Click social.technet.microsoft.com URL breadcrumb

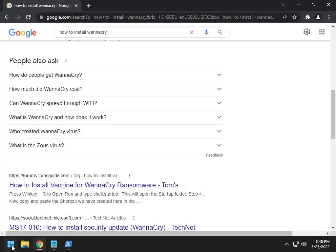[67, 218]
